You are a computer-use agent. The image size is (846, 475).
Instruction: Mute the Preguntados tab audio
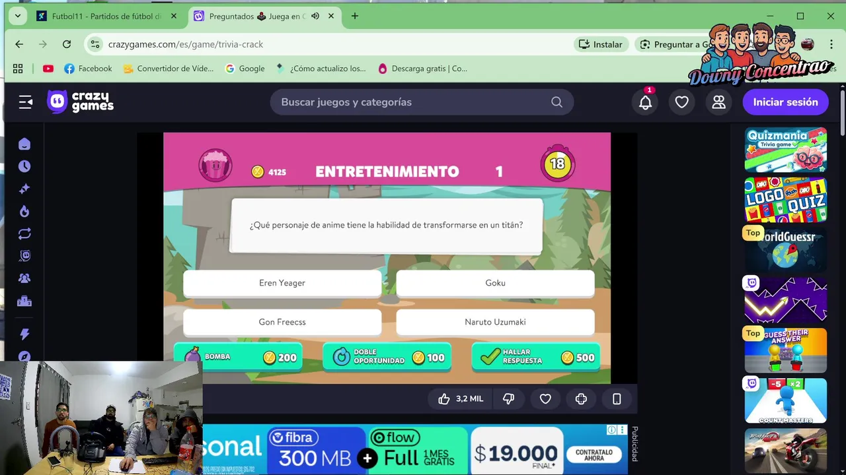coord(315,16)
